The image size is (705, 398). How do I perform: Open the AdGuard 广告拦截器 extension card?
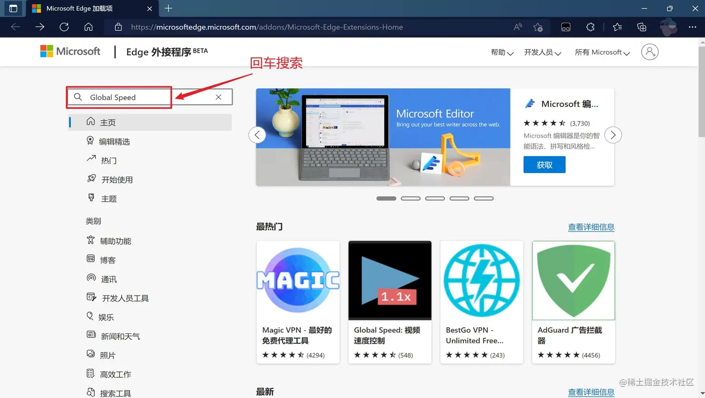click(573, 301)
